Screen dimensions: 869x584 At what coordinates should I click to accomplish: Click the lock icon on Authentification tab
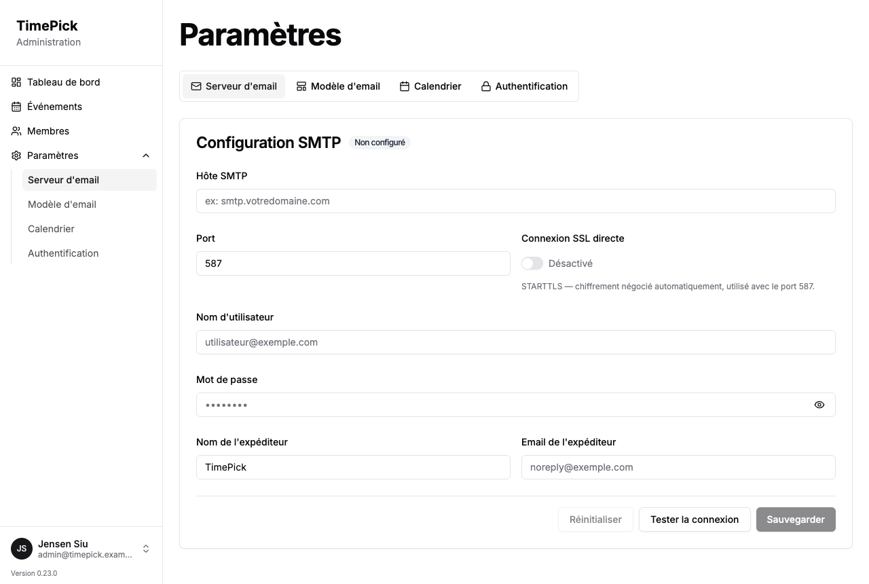[x=486, y=86]
